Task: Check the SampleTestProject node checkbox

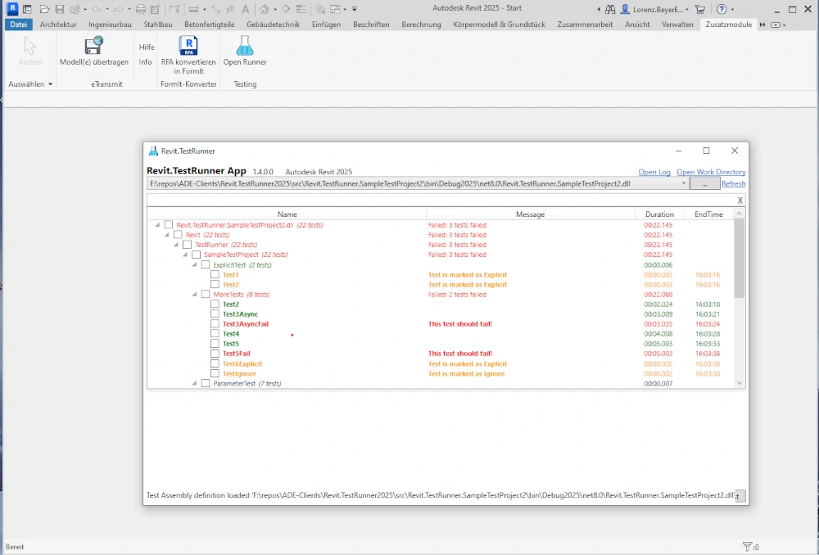Action: pos(197,255)
